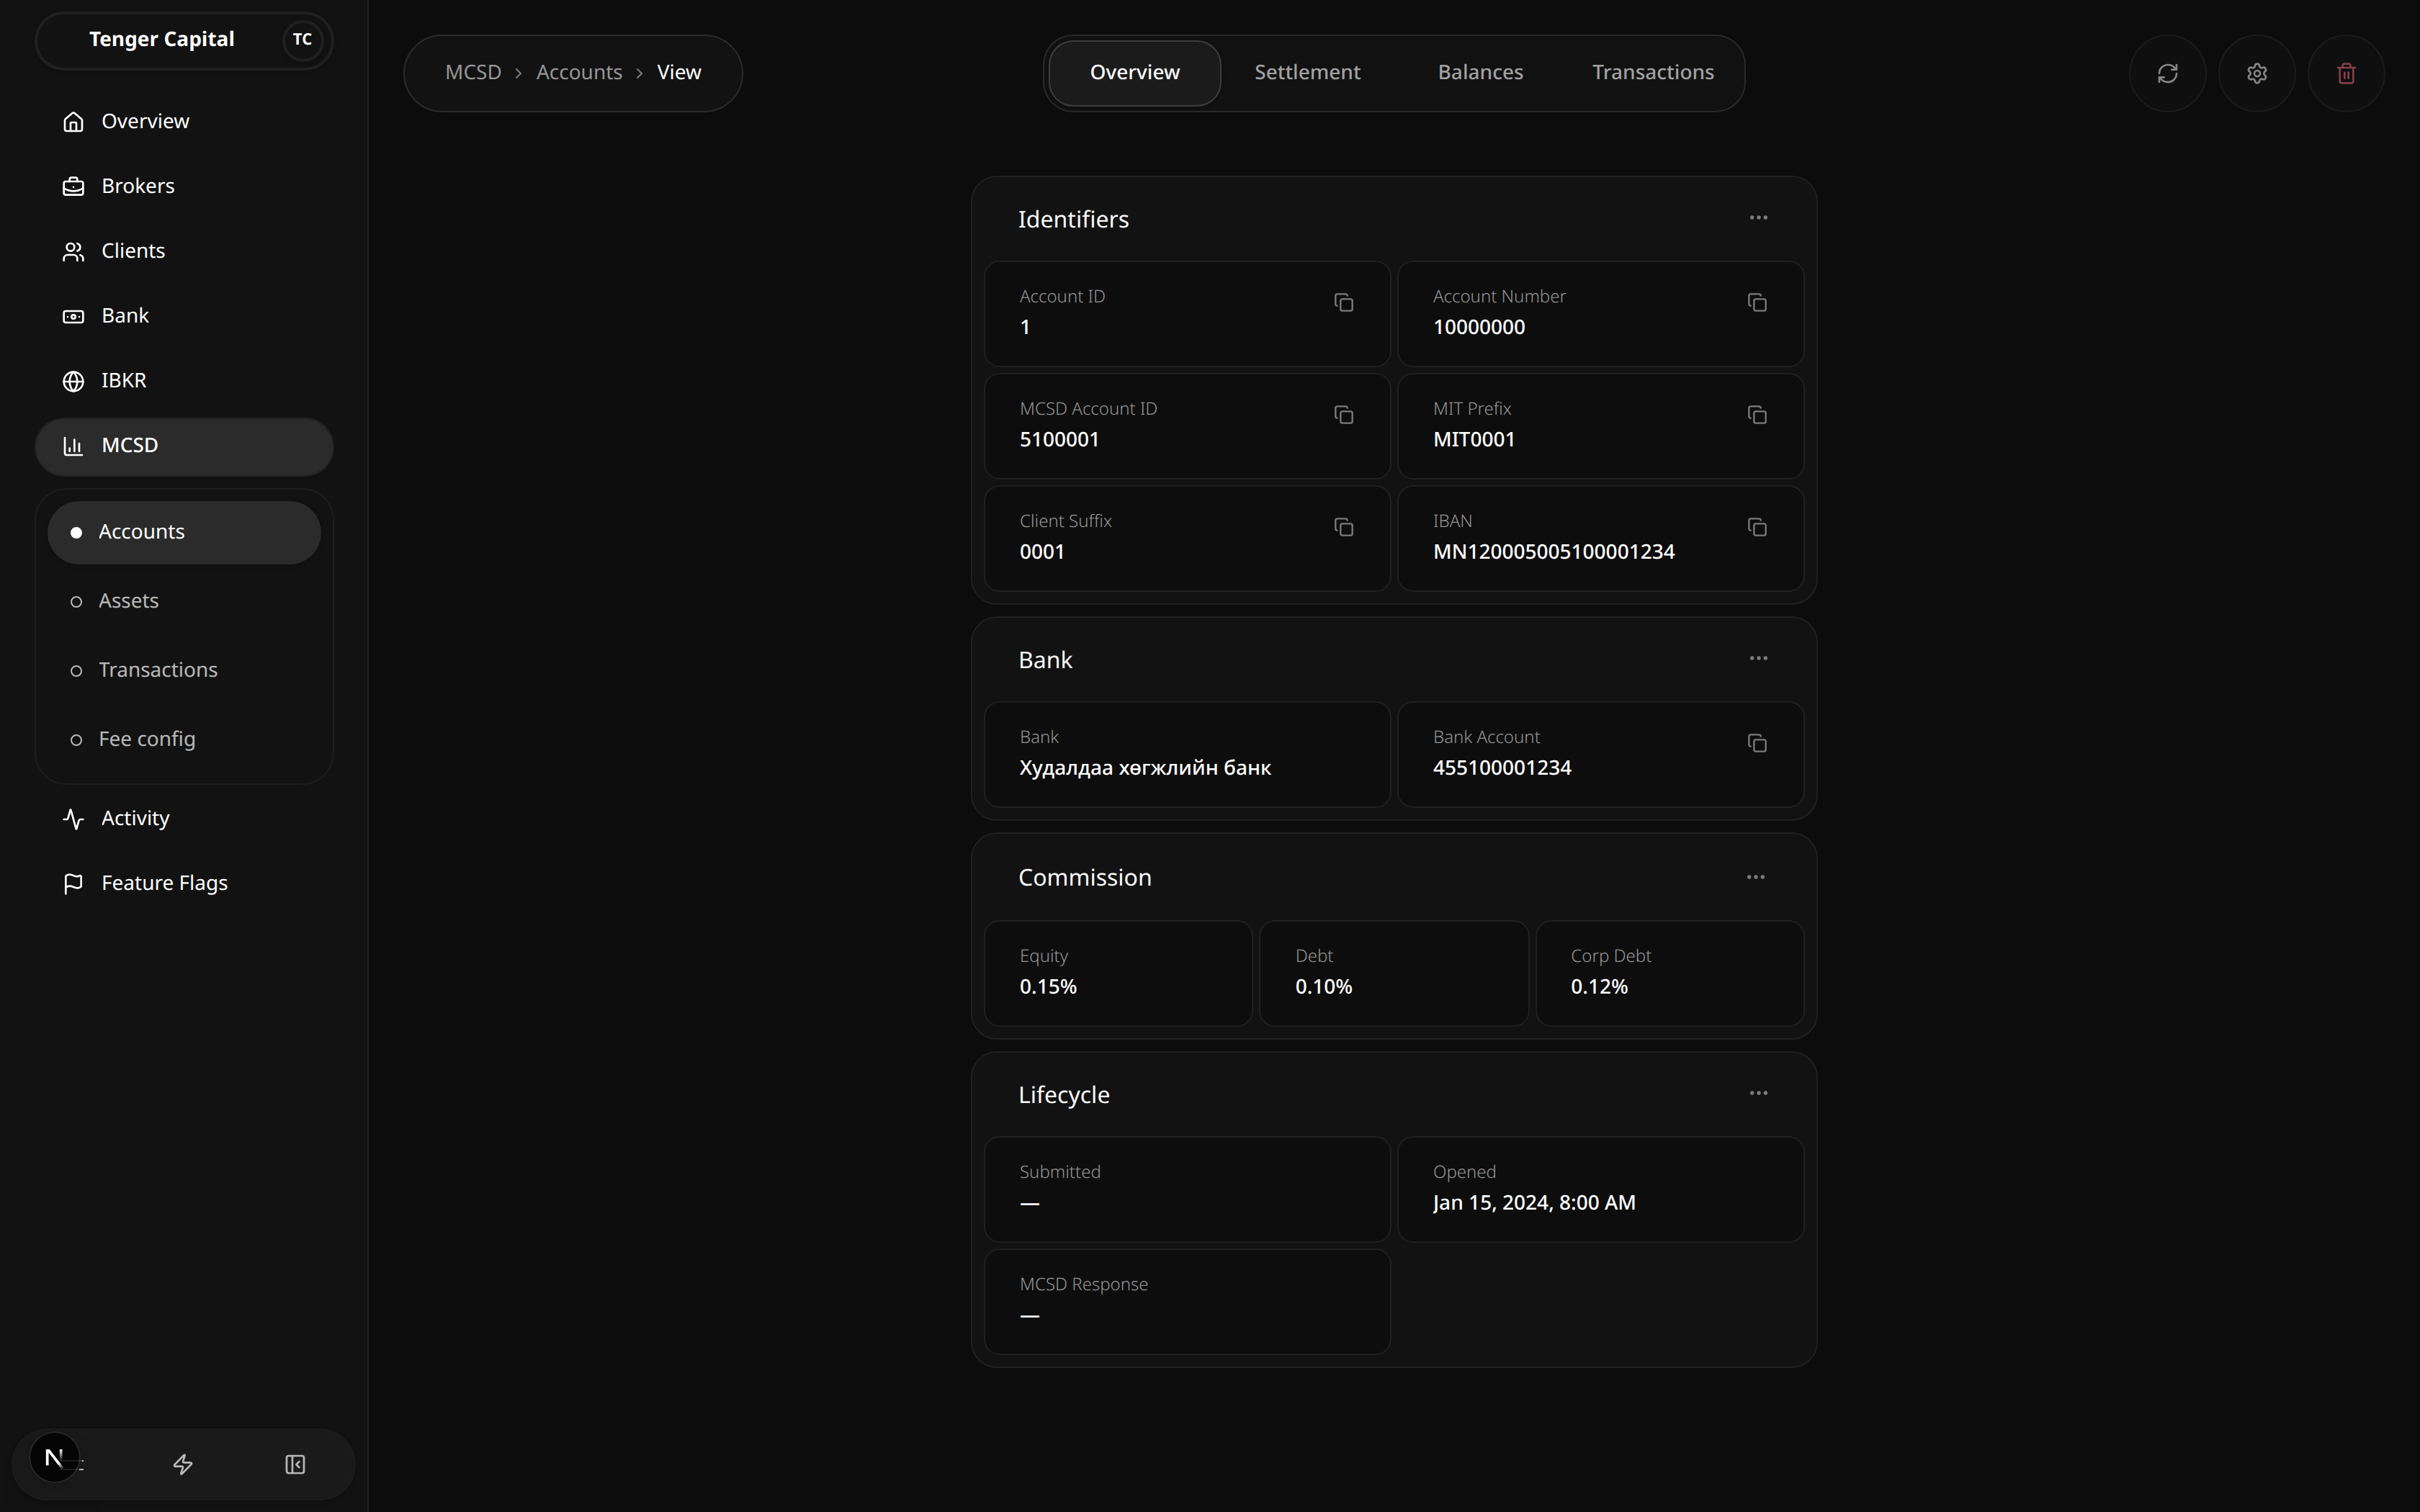2420x1512 pixels.
Task: Click the Lifecycle section heading
Action: 1063,1096
